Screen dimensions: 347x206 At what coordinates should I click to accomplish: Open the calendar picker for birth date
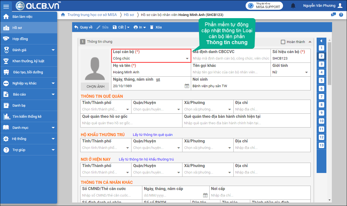187,86
